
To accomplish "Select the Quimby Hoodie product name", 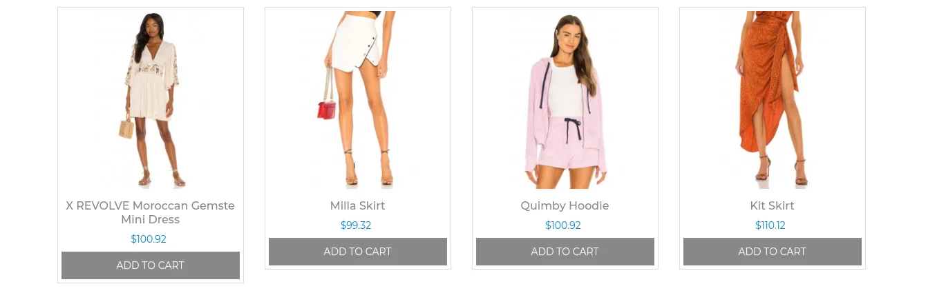I will [565, 205].
